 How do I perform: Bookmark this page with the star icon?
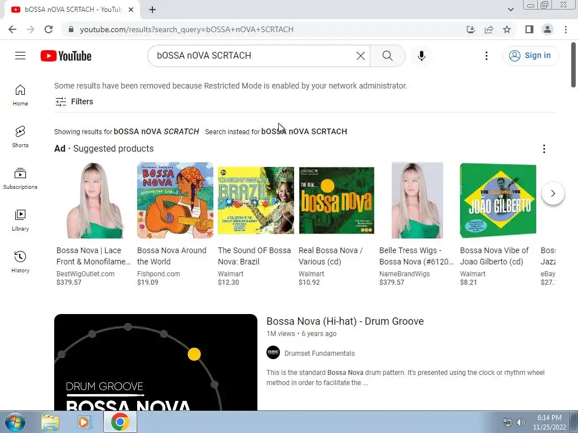507,29
